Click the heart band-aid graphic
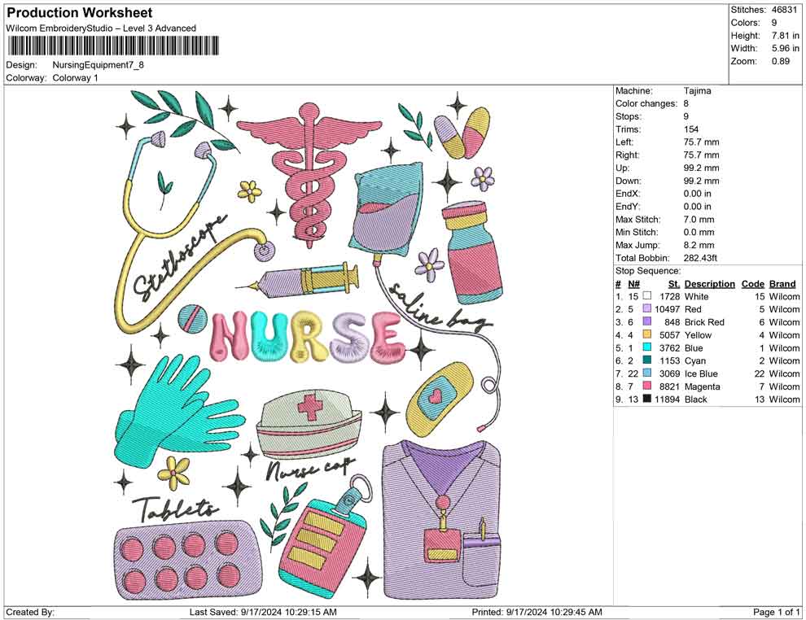Image resolution: width=806 pixels, height=620 pixels. 439,399
